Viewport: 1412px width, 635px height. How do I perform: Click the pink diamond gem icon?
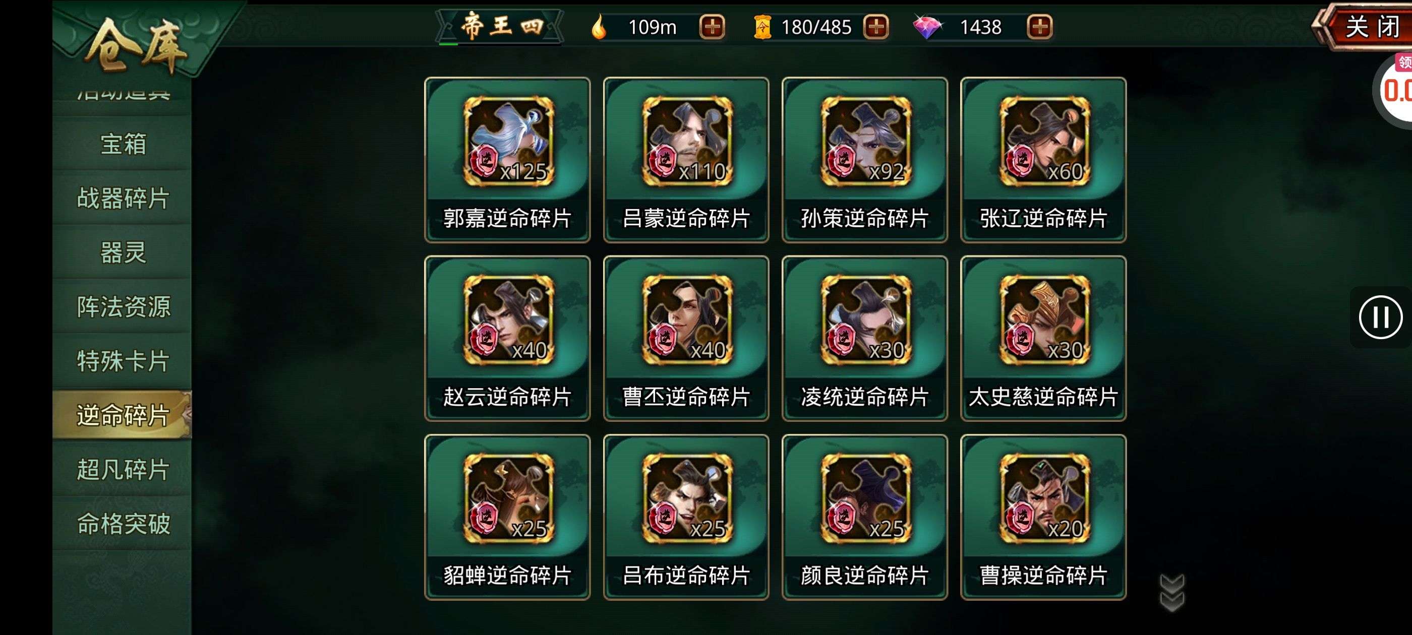coord(927,27)
